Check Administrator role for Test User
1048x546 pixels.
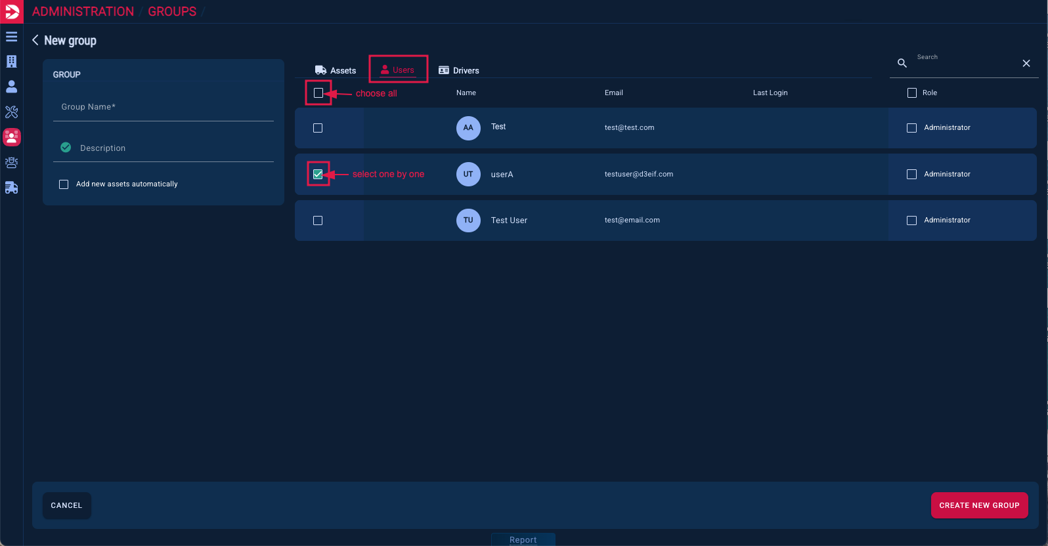click(x=911, y=220)
